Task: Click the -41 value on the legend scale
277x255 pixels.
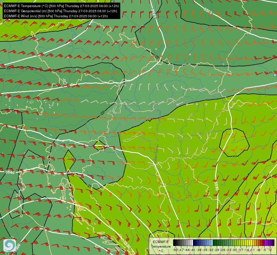Action: pyautogui.click(x=193, y=250)
